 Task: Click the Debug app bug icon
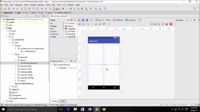71,9
